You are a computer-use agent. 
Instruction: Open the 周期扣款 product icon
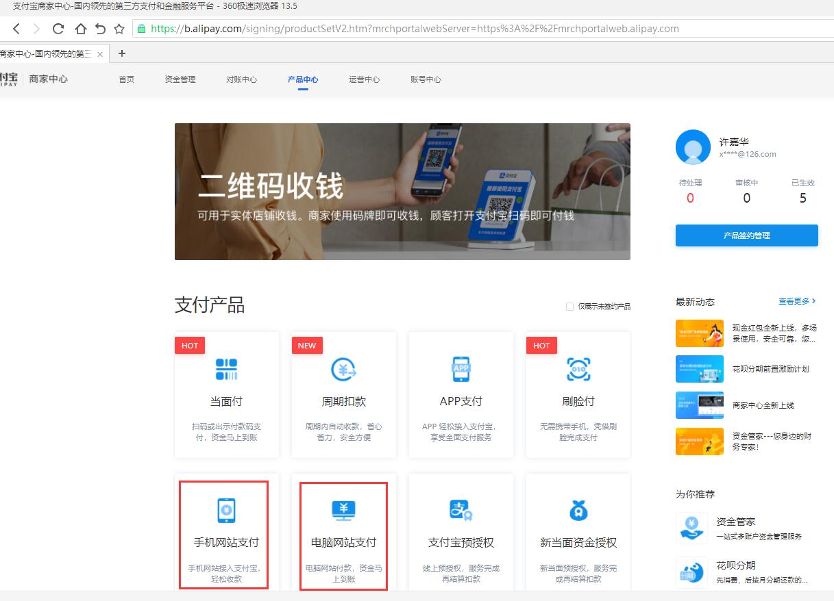click(x=344, y=369)
